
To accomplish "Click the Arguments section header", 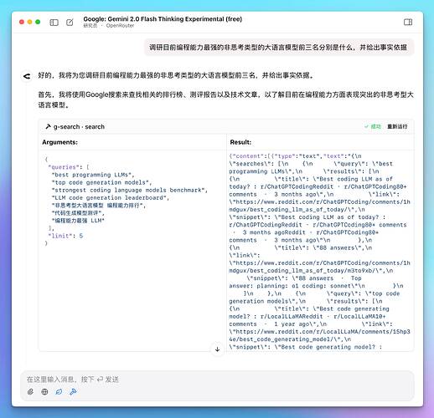I will 60,142.
